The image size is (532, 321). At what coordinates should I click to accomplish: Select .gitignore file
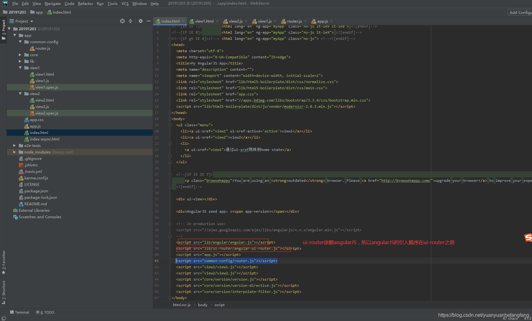[x=33, y=159]
